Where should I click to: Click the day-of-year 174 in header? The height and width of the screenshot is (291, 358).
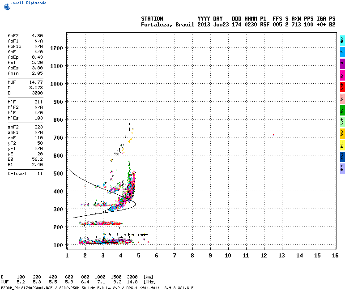237,25
